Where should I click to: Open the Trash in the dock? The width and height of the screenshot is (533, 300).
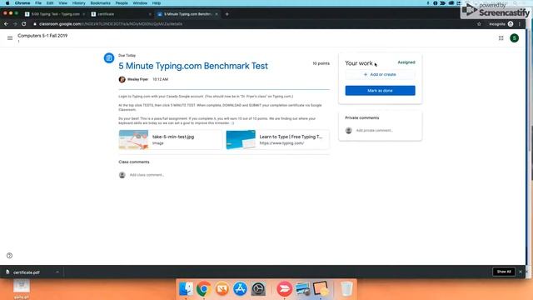[346, 289]
